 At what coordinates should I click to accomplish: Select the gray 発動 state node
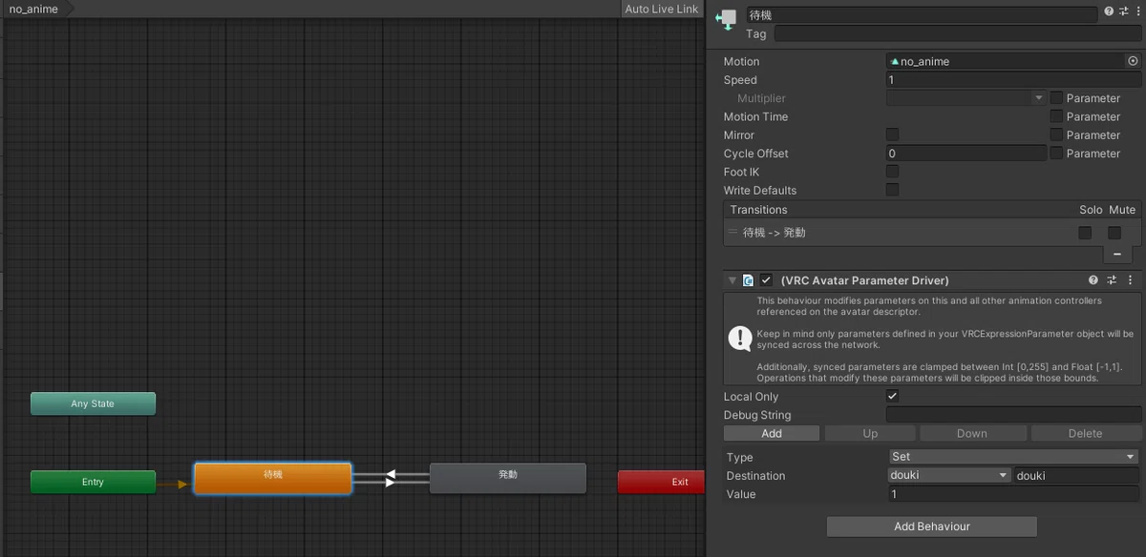(508, 478)
